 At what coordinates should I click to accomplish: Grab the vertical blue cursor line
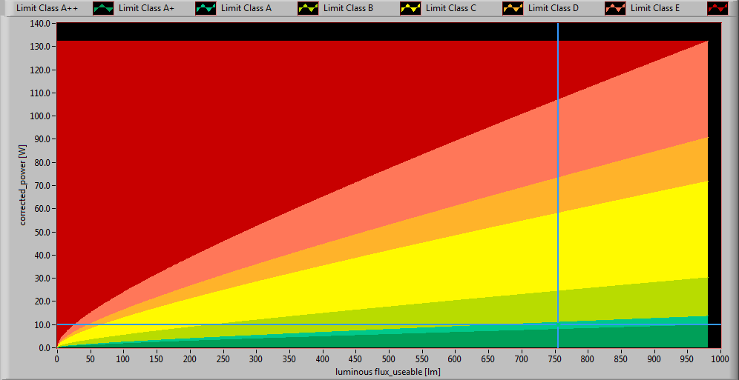[558, 185]
